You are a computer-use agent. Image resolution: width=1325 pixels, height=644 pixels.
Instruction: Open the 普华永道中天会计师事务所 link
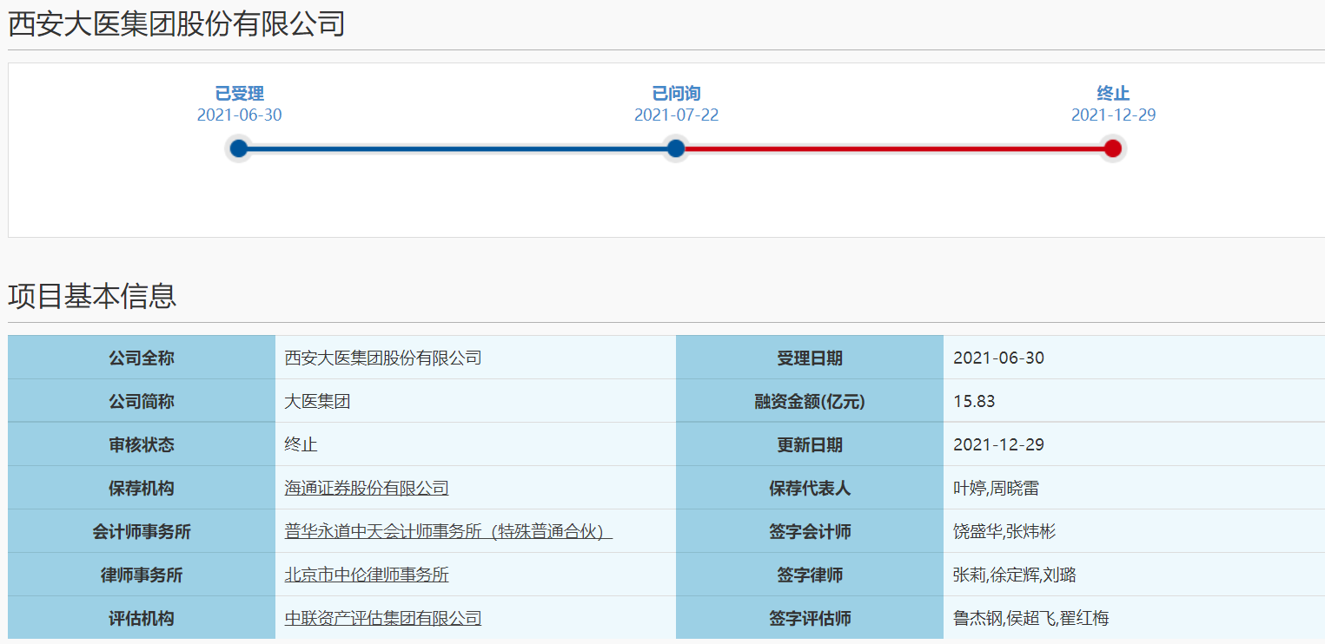pos(448,531)
